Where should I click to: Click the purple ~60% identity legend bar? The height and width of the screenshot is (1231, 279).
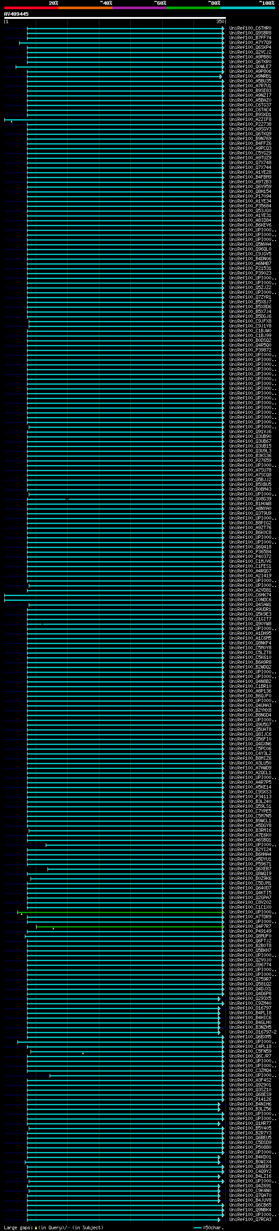[139, 8]
